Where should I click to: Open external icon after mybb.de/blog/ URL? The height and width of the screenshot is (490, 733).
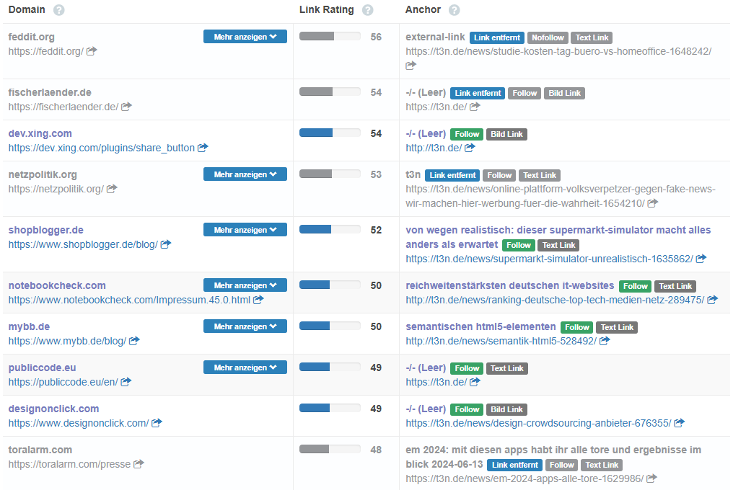coord(134,341)
